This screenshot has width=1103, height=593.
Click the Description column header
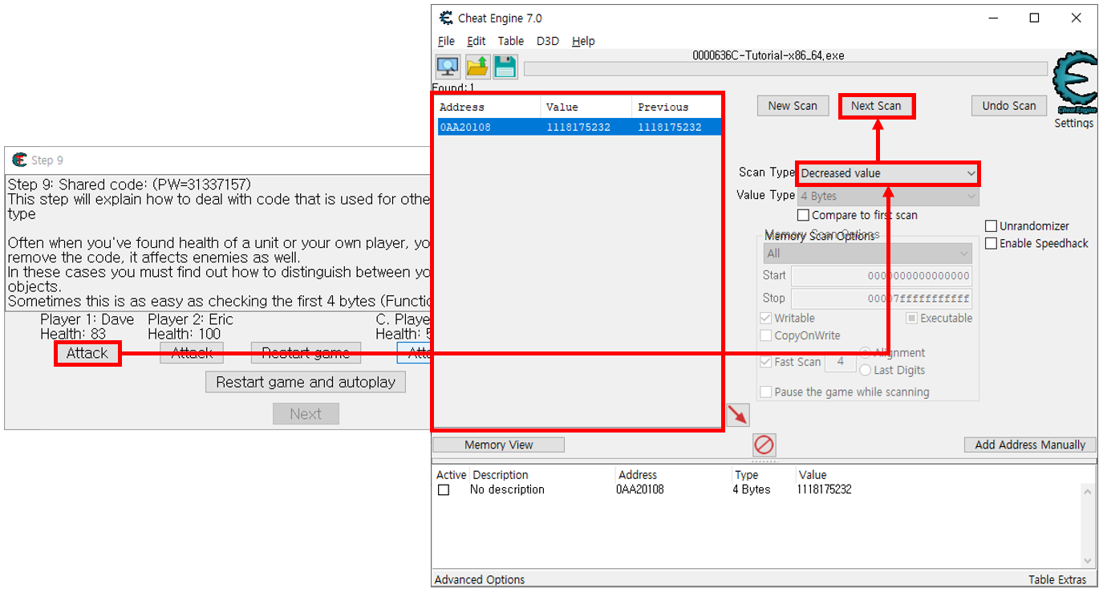point(501,475)
